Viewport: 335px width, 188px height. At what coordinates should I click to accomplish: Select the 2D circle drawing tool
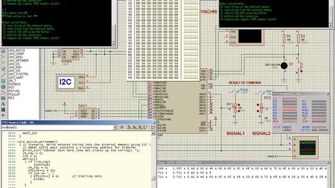3,87
